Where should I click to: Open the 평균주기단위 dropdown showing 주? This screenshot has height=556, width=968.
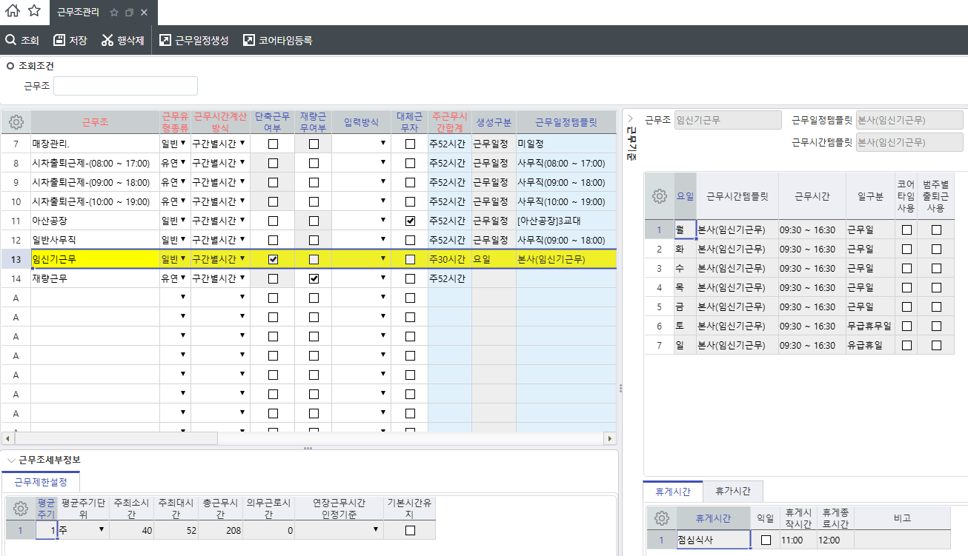pos(101,529)
